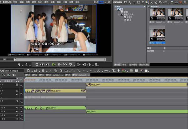Set the In point marker

19,64
